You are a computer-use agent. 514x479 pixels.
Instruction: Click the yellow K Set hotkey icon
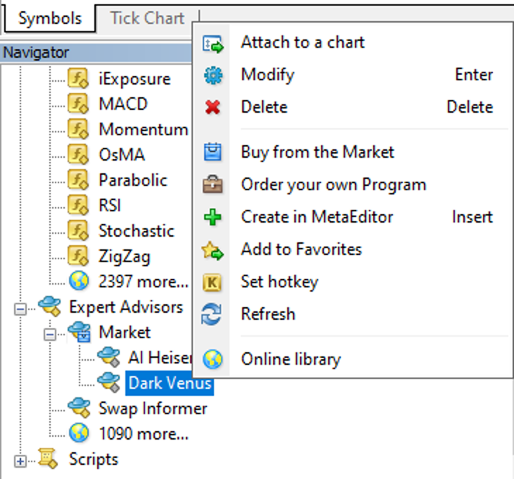pyautogui.click(x=213, y=282)
